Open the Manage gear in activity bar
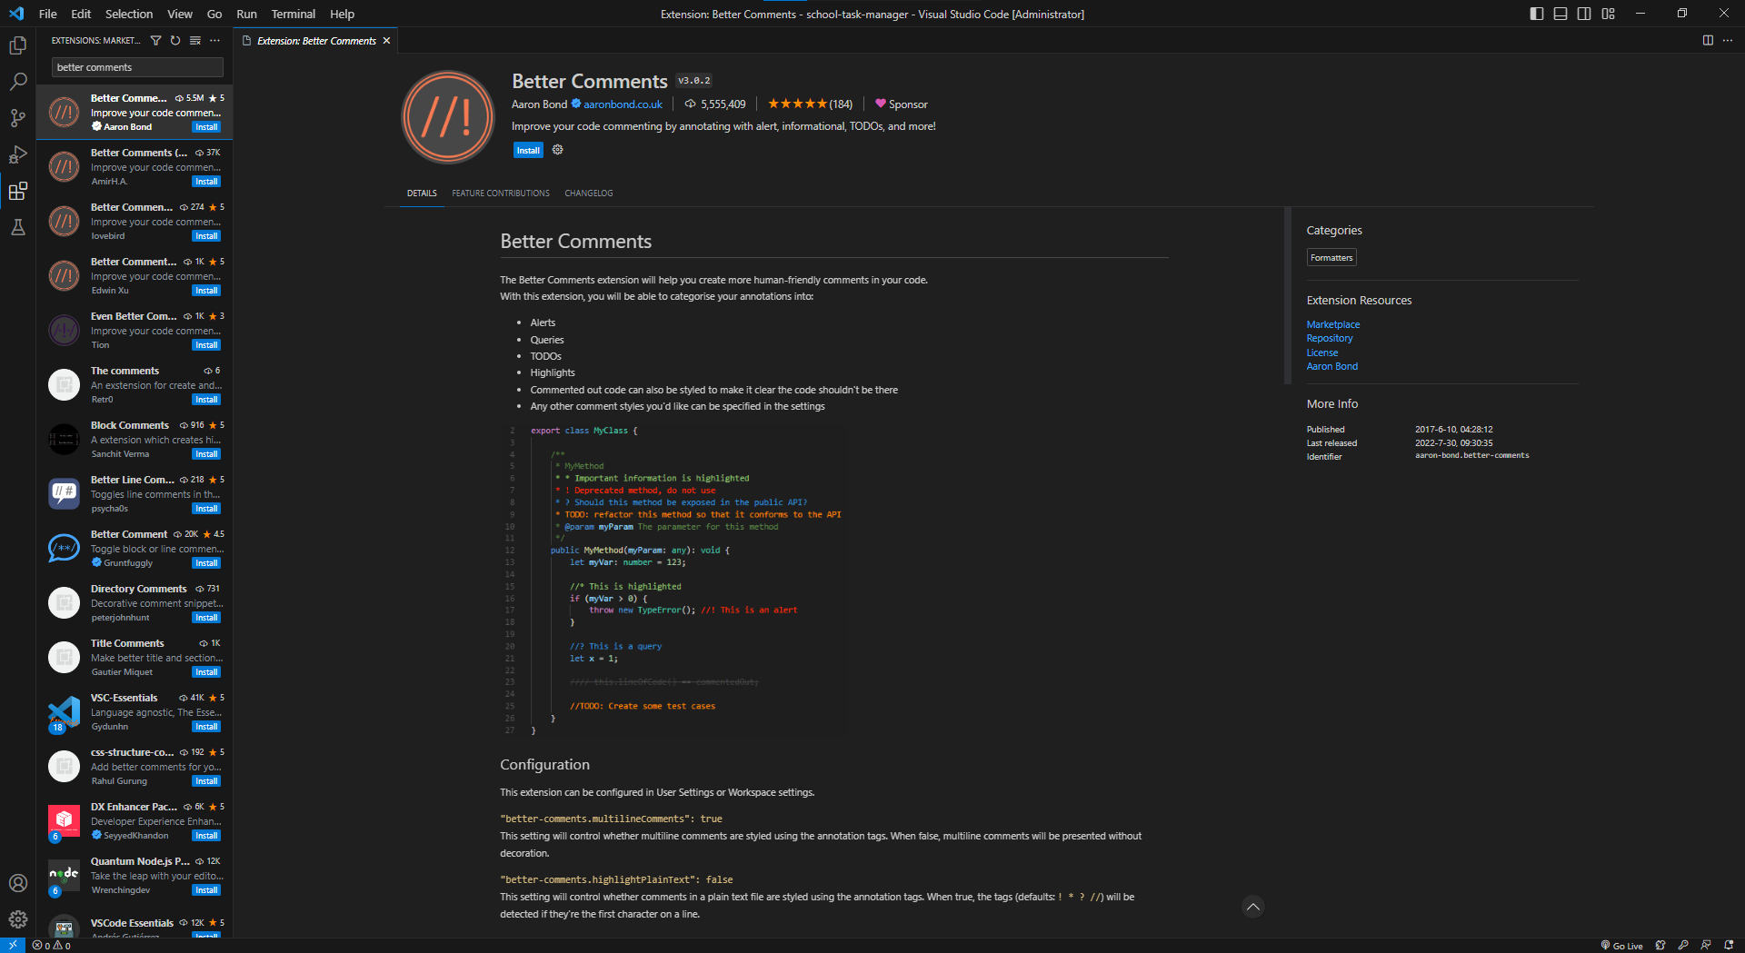 (17, 919)
